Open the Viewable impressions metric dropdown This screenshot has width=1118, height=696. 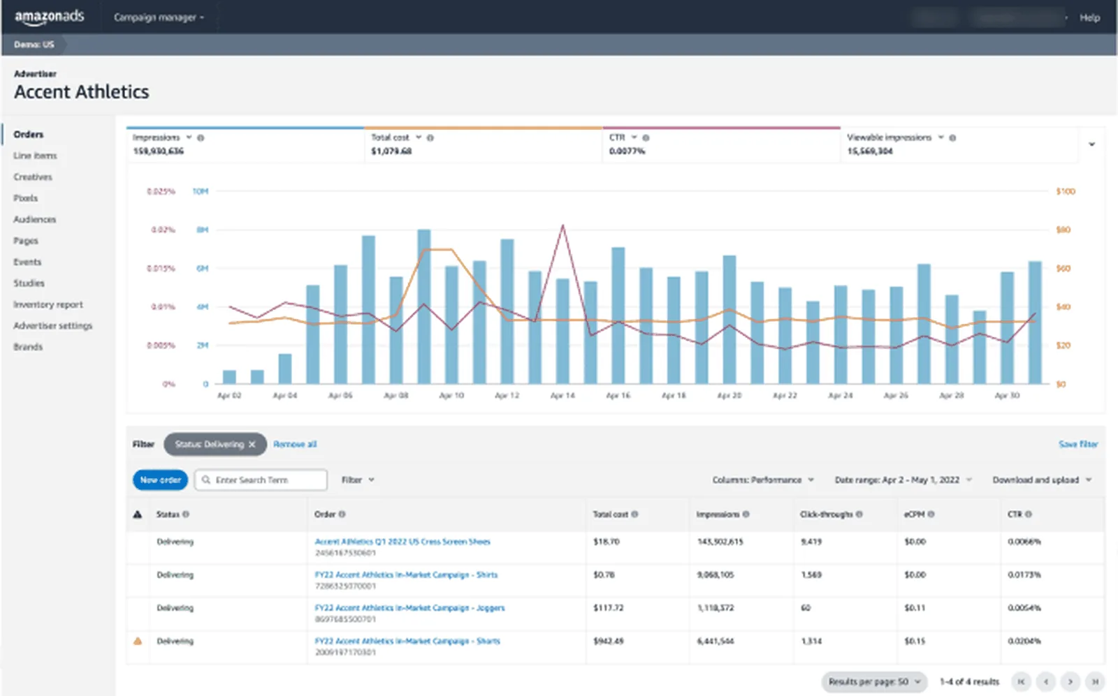coord(941,138)
